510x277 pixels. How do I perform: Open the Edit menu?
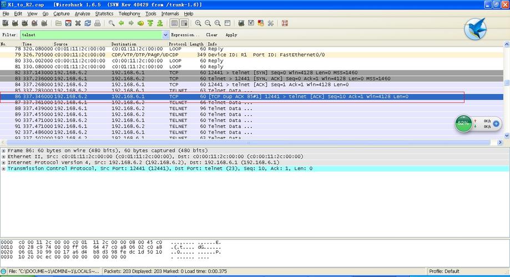pyautogui.click(x=18, y=14)
